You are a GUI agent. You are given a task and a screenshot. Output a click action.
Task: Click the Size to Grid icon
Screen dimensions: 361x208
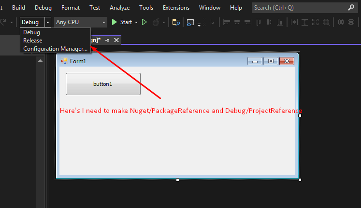click(x=326, y=22)
